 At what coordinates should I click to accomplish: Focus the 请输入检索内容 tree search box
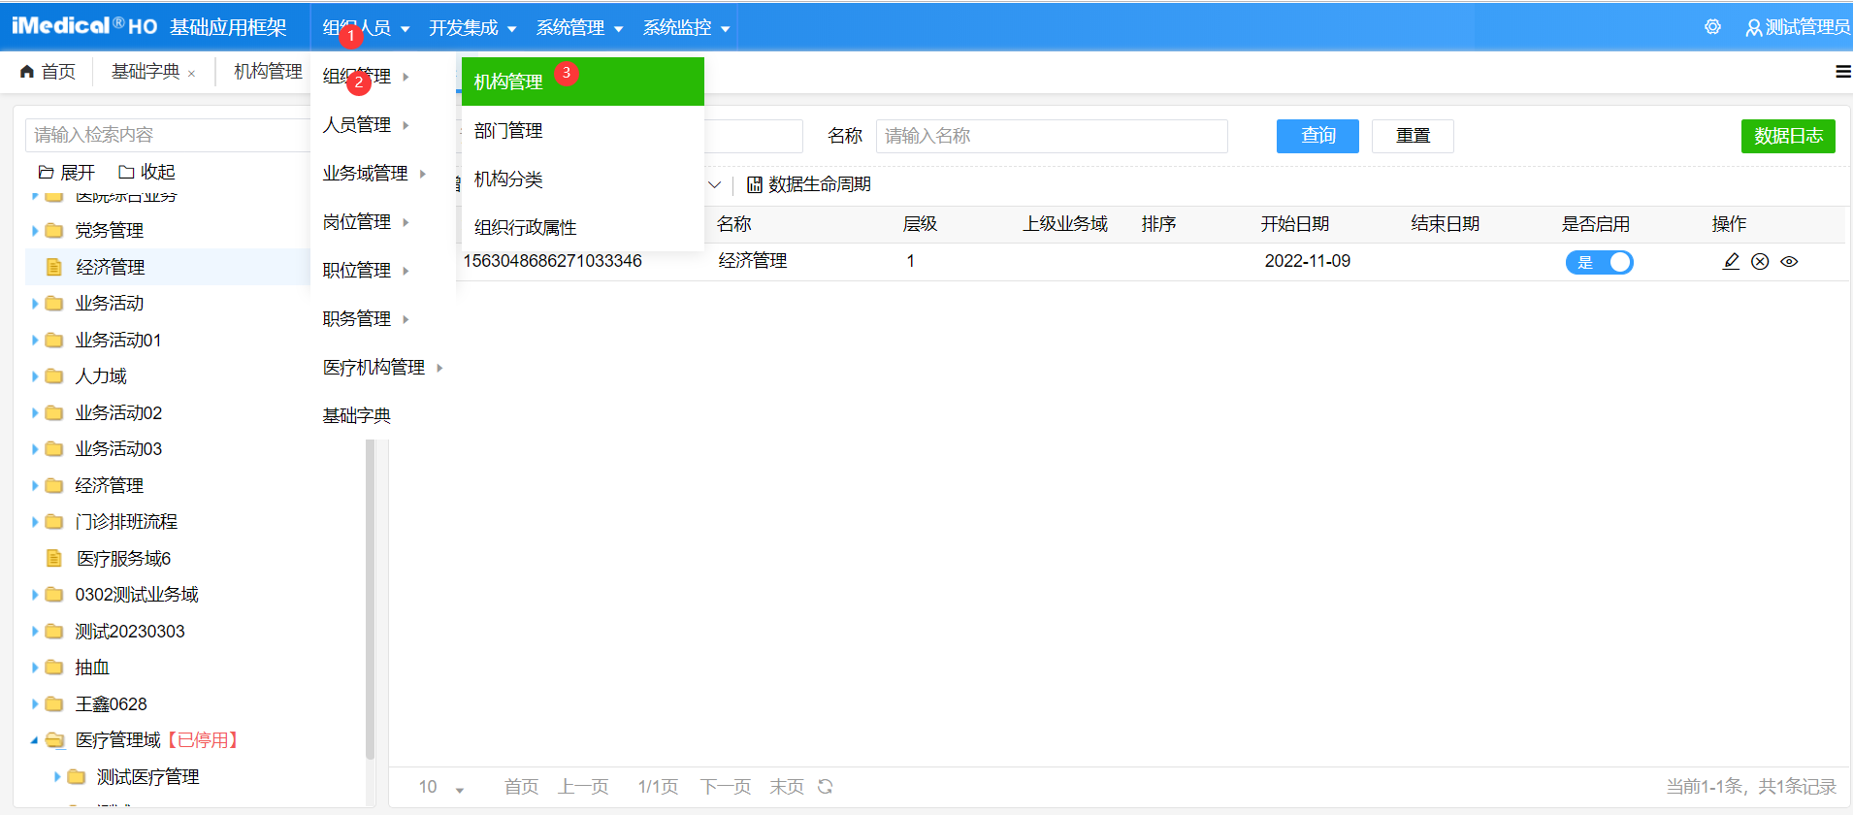[x=170, y=135]
